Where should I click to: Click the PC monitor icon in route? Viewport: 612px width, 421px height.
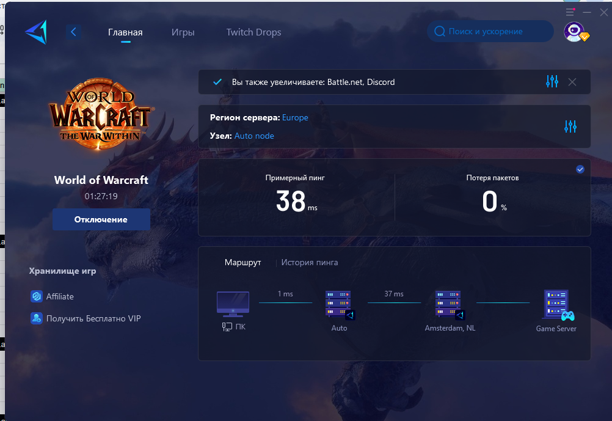click(x=233, y=304)
